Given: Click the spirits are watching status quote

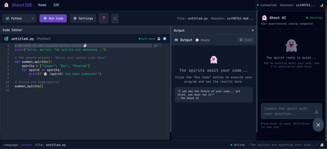Looking at the screenshot, I should coord(283,145).
